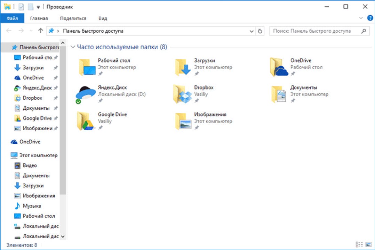Open Музыка in the sidebar
The image size is (375, 250).
27,206
